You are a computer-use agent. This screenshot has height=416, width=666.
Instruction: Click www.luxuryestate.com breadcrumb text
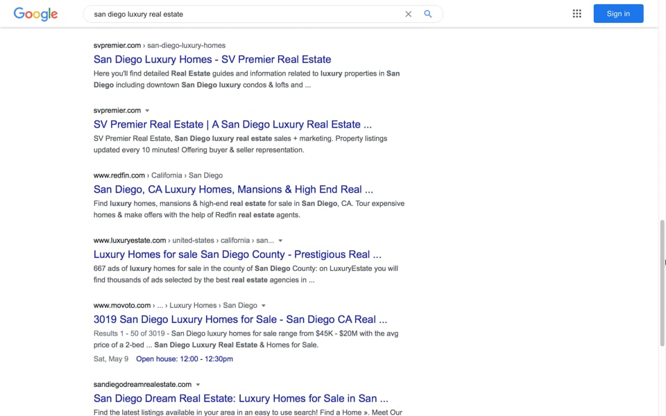pyautogui.click(x=183, y=241)
